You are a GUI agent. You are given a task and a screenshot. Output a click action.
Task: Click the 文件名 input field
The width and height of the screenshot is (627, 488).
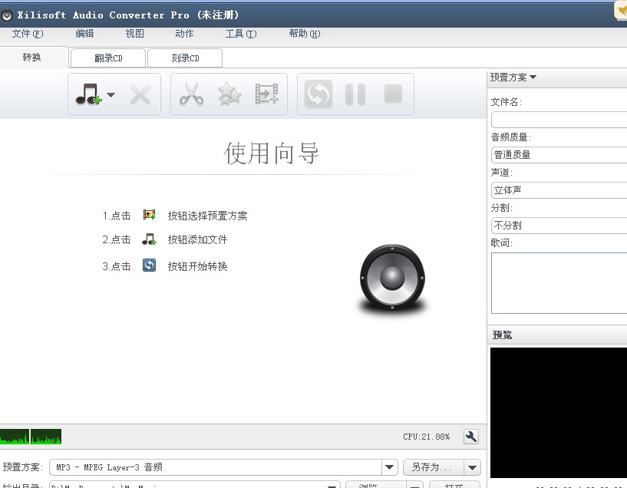click(x=559, y=120)
